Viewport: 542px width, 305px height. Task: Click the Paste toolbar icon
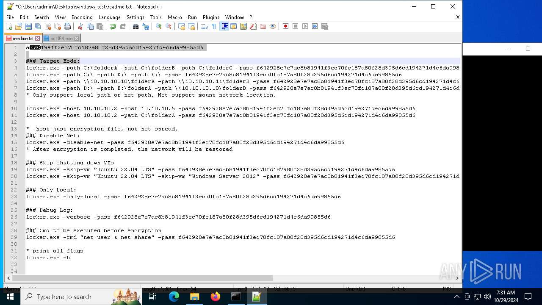(x=100, y=26)
